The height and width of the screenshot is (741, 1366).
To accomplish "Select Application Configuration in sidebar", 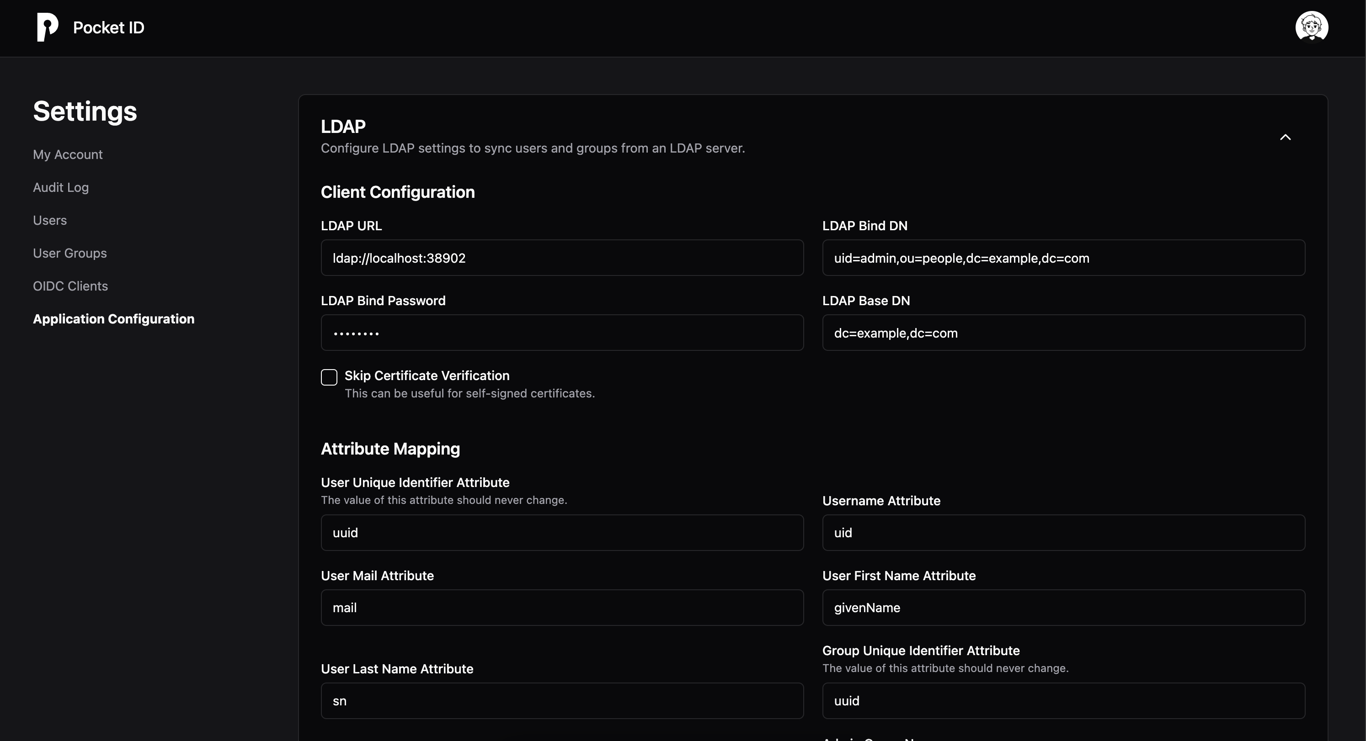I will [113, 318].
